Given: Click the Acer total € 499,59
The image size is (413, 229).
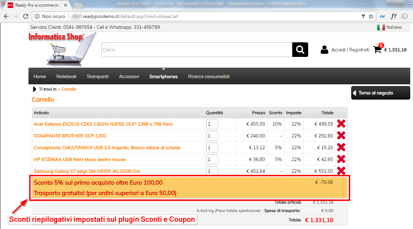Looking at the screenshot, I should tap(324, 124).
